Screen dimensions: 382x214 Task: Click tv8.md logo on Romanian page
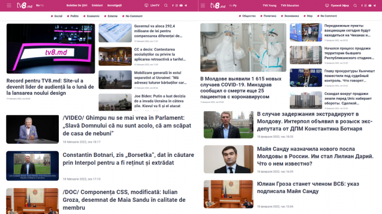25,5
